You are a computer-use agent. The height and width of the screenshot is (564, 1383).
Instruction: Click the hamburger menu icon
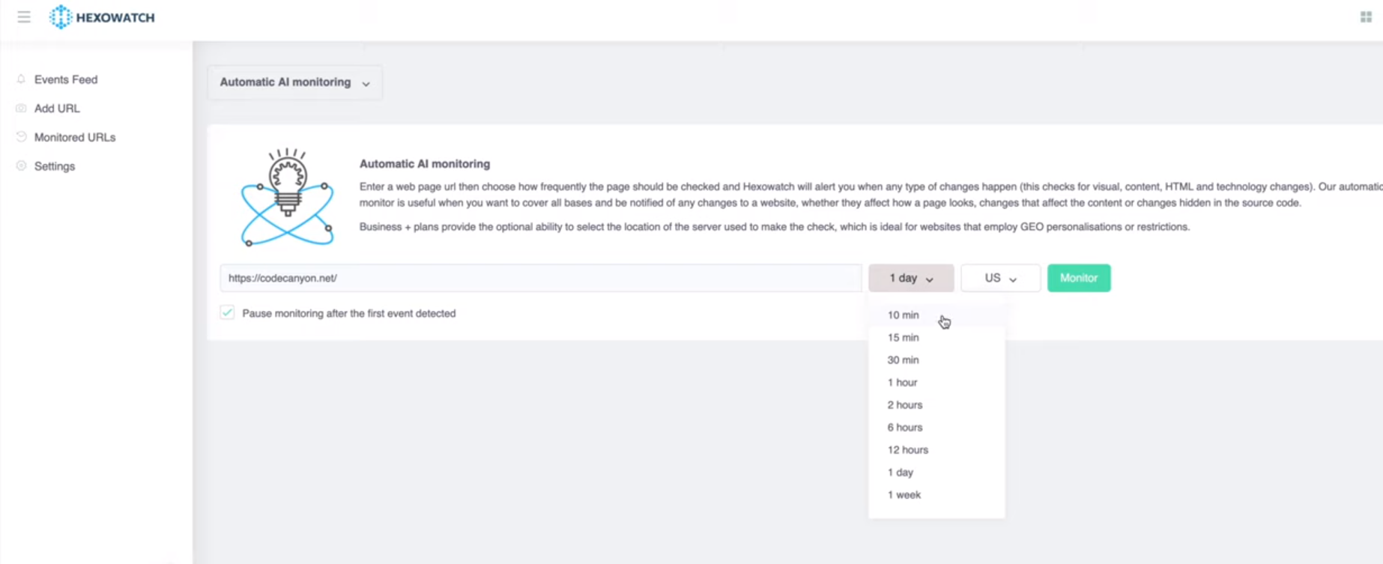pos(24,17)
